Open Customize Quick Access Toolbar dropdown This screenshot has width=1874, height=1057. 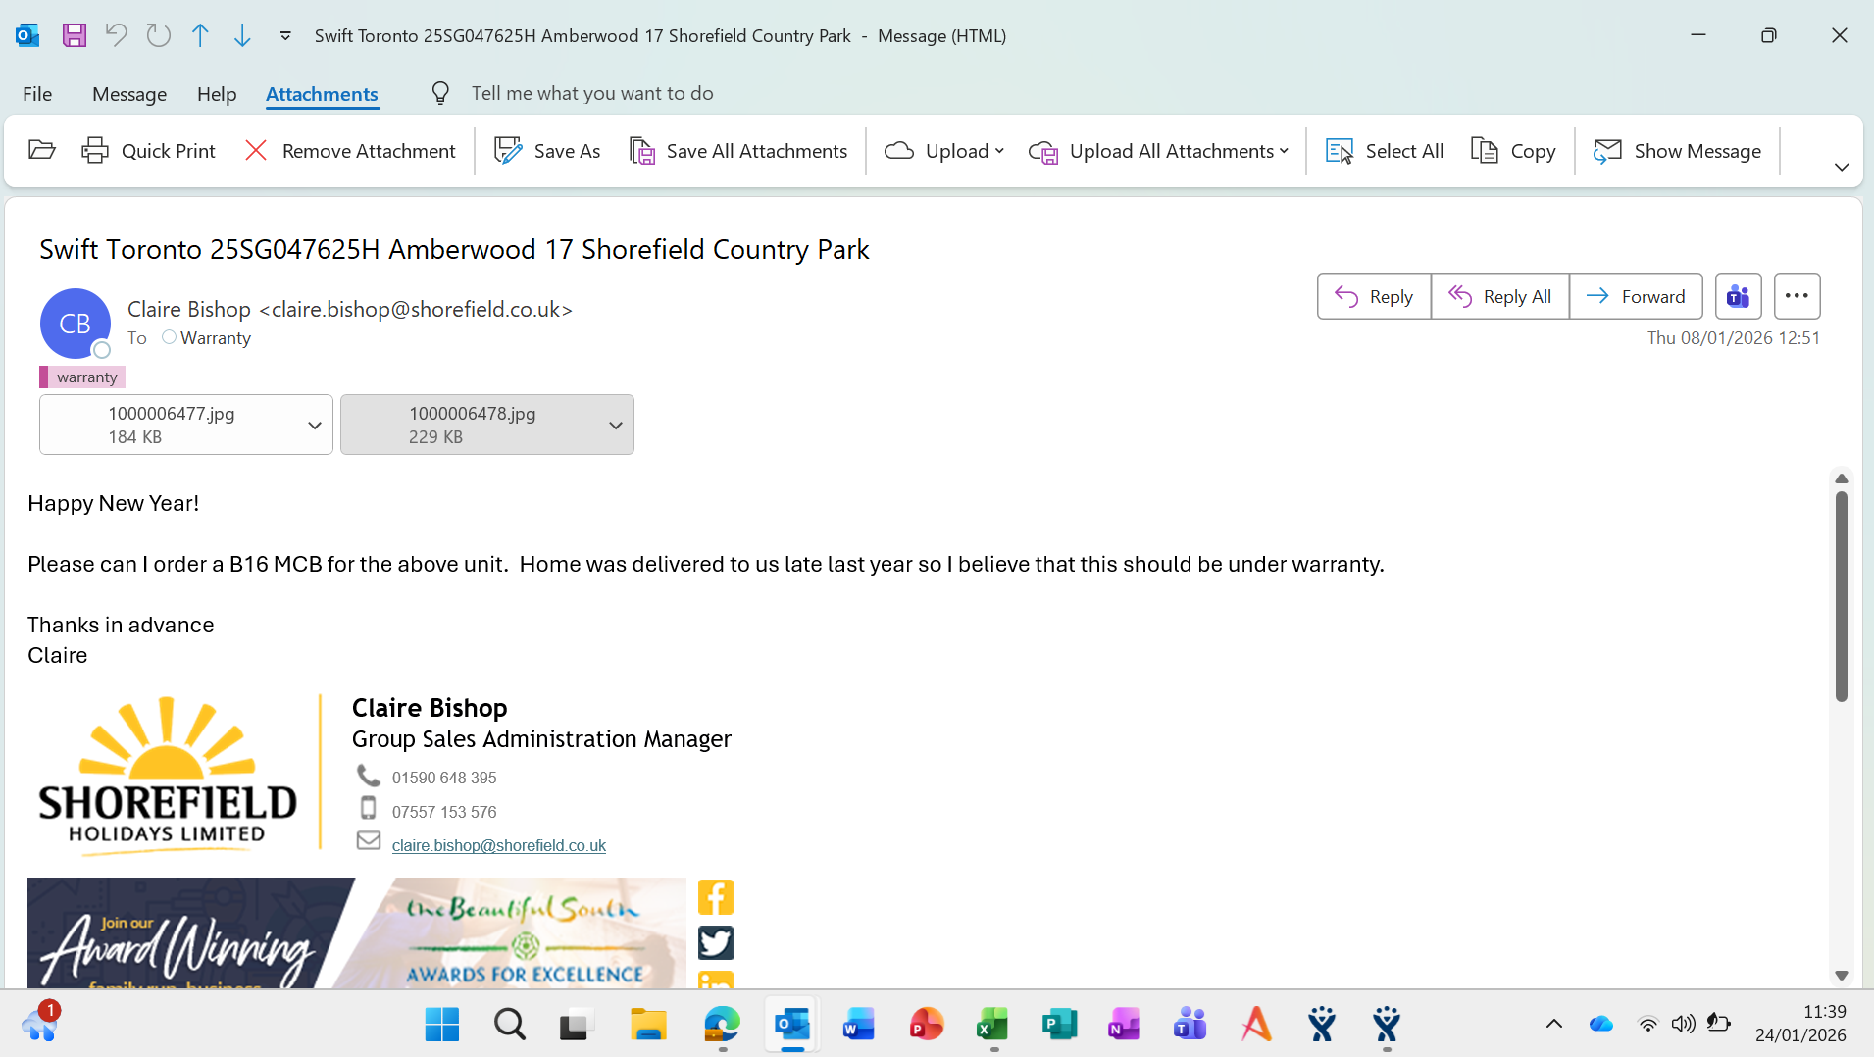285,36
